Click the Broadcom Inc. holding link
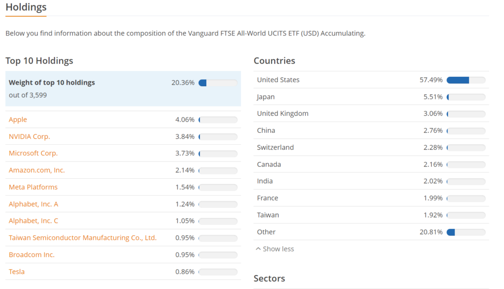 (31, 254)
